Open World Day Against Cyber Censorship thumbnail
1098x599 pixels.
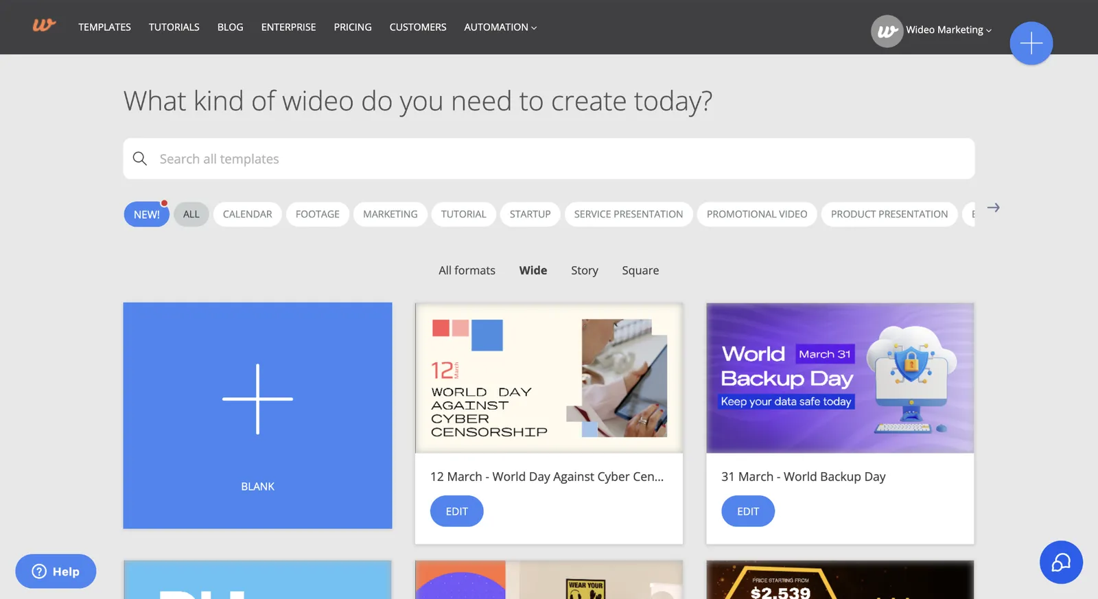coord(549,378)
